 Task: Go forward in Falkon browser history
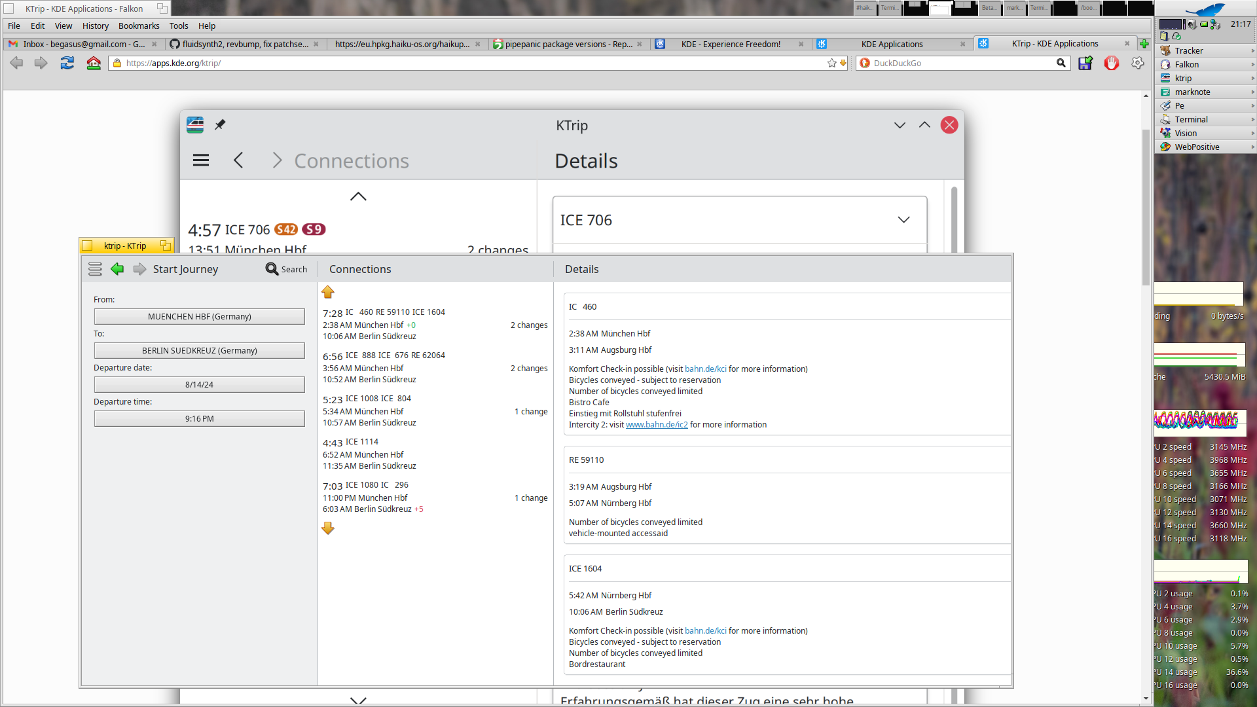(x=41, y=63)
